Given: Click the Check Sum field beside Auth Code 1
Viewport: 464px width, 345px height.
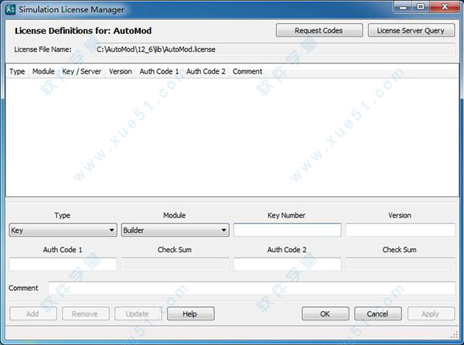Looking at the screenshot, I should pos(176,265).
